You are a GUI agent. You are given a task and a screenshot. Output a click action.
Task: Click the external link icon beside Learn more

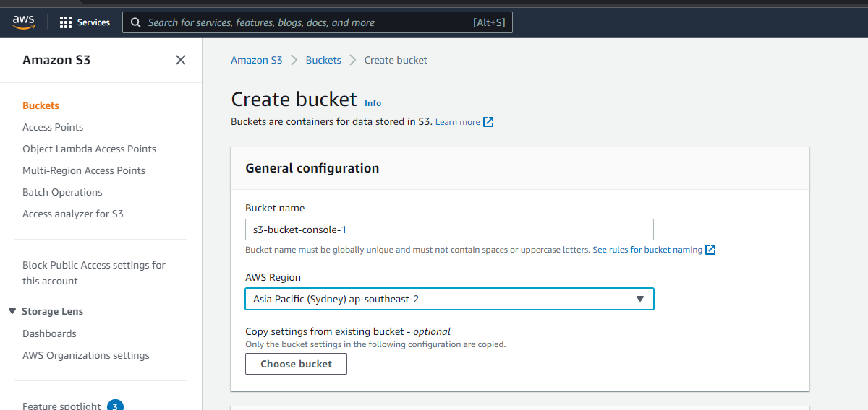488,122
